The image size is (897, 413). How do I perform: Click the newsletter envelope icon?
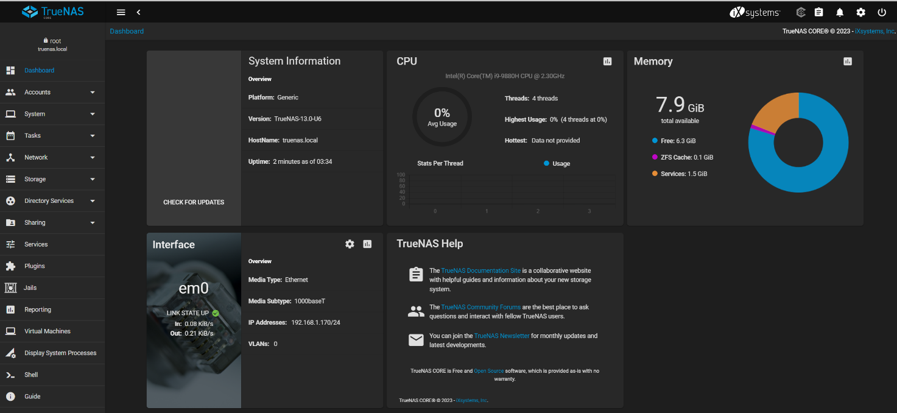(416, 340)
